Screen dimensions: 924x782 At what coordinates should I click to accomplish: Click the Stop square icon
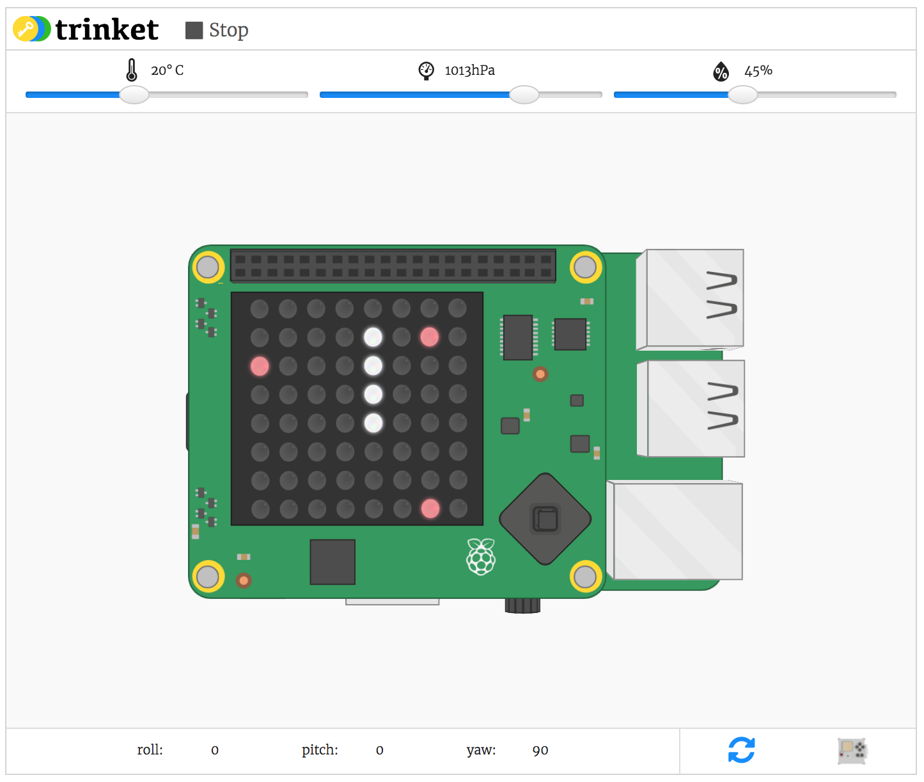pyautogui.click(x=193, y=29)
